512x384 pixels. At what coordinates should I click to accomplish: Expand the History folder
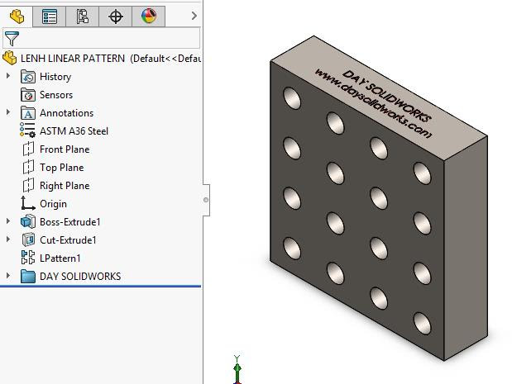click(x=8, y=76)
